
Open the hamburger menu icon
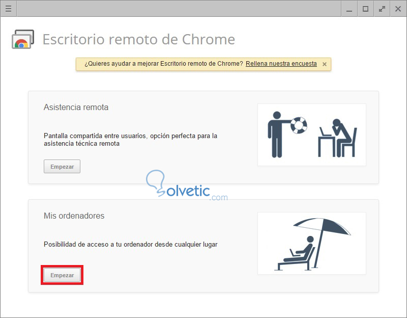click(x=8, y=9)
